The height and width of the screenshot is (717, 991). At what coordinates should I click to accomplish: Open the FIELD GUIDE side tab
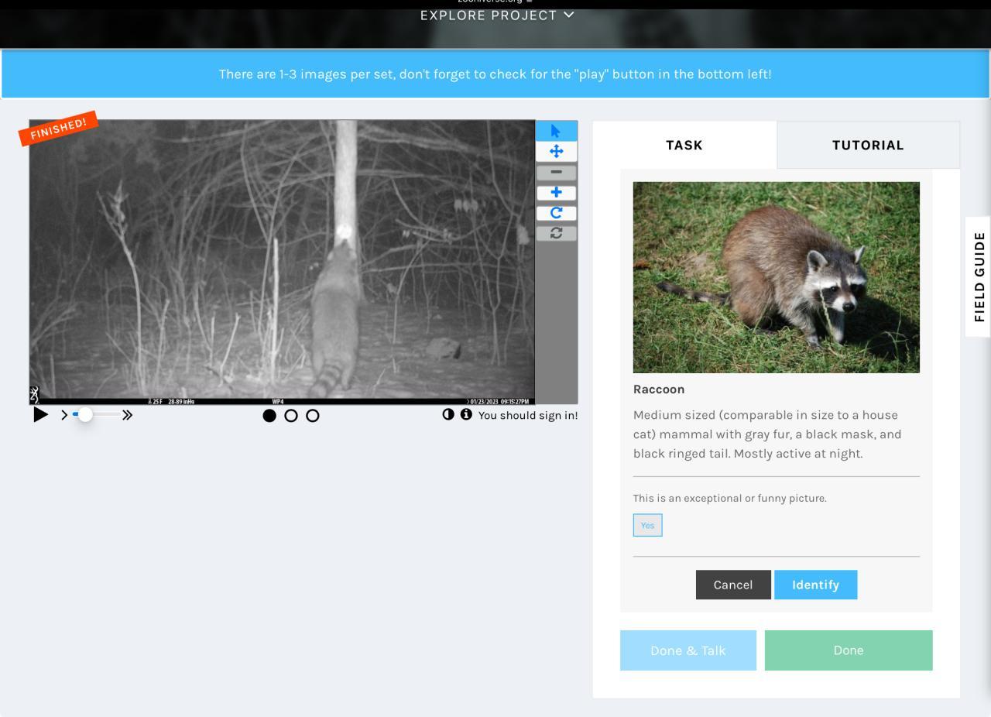[x=979, y=276]
